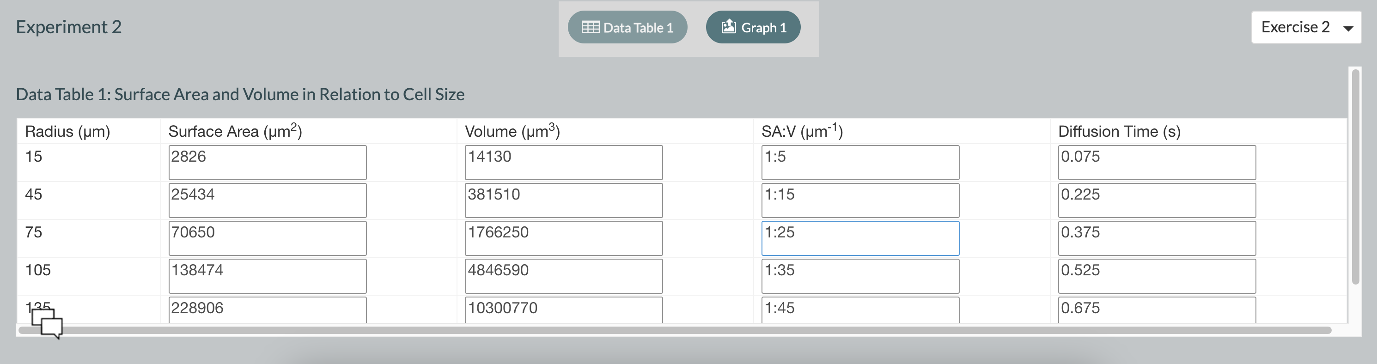Select the volume field containing 14130
Viewport: 1377px width, 364px height.
(x=563, y=163)
